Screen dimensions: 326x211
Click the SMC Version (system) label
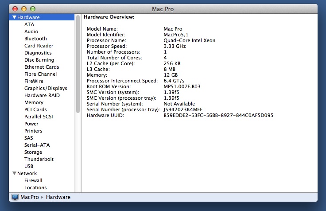(x=113, y=92)
